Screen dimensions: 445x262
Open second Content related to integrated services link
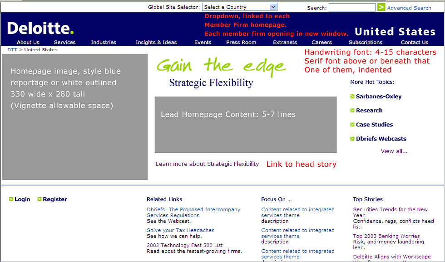click(298, 233)
